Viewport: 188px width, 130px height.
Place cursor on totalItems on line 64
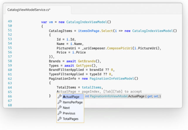[x=91, y=87]
